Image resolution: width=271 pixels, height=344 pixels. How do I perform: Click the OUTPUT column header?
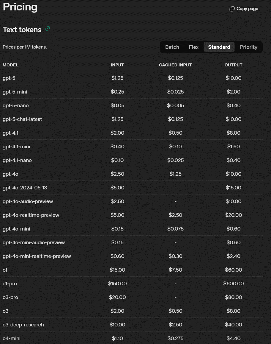(x=233, y=65)
